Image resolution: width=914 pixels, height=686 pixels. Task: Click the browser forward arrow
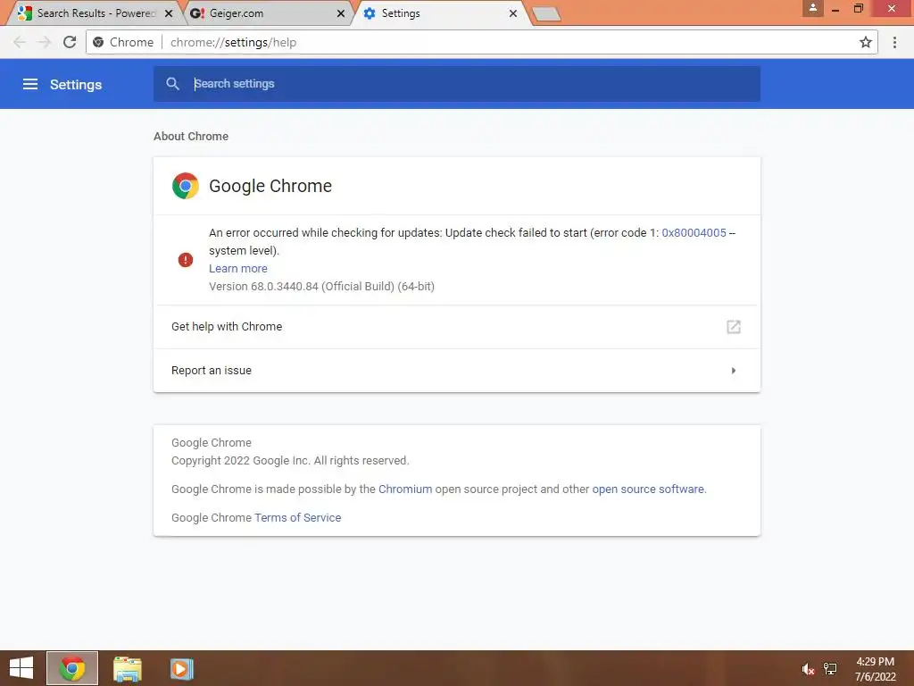pyautogui.click(x=45, y=42)
